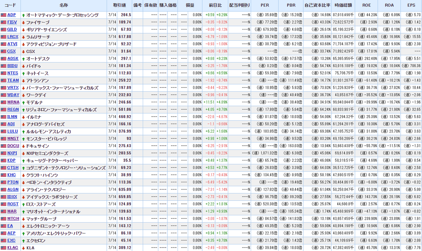
Task: Click the green up arrow for マリオット・インターナショナル
Action: pos(23,212)
